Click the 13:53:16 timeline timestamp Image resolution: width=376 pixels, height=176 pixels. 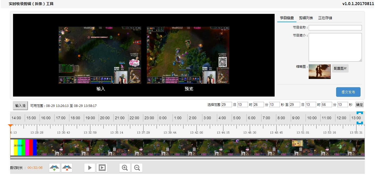(x=329, y=133)
